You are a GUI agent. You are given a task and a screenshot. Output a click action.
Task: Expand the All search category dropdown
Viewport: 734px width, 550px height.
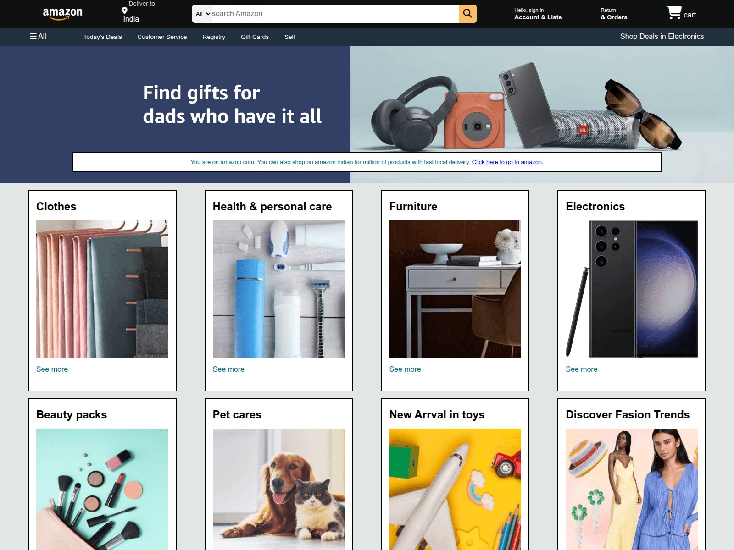[x=203, y=14]
